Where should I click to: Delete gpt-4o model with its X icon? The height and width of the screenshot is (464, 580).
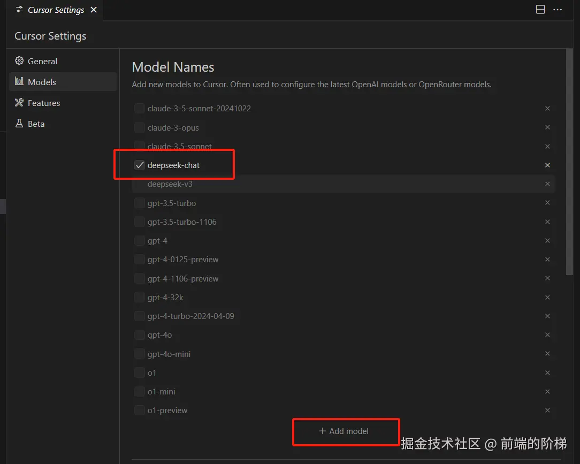click(547, 335)
